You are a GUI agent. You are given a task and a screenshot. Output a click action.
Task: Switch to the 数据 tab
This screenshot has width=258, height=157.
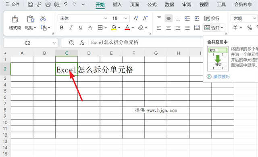[169, 4]
